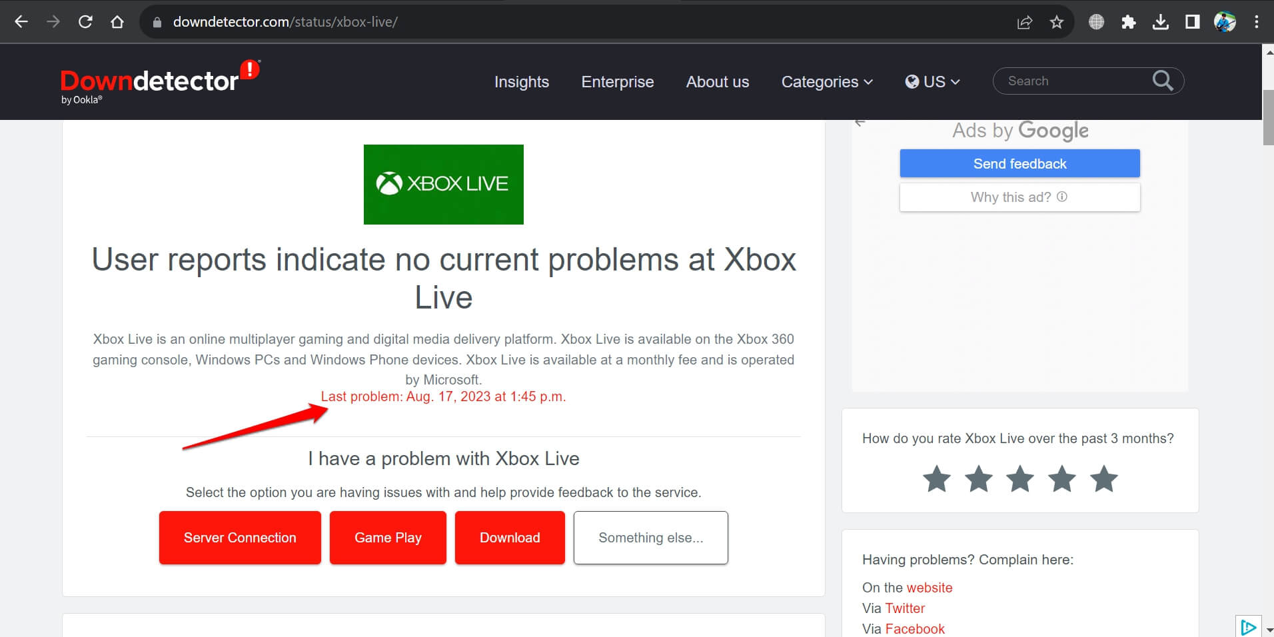Click the AdChoices icon
Image resolution: width=1274 pixels, height=637 pixels.
tap(1248, 627)
